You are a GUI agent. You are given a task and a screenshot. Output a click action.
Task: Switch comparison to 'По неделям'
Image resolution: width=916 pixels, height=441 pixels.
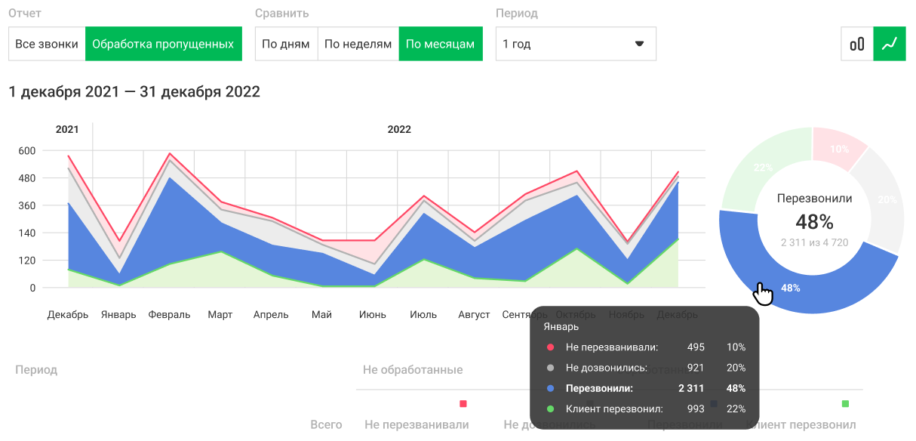pyautogui.click(x=358, y=44)
